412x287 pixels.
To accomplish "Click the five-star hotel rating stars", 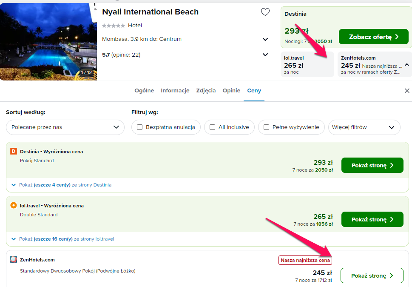I will (114, 26).
